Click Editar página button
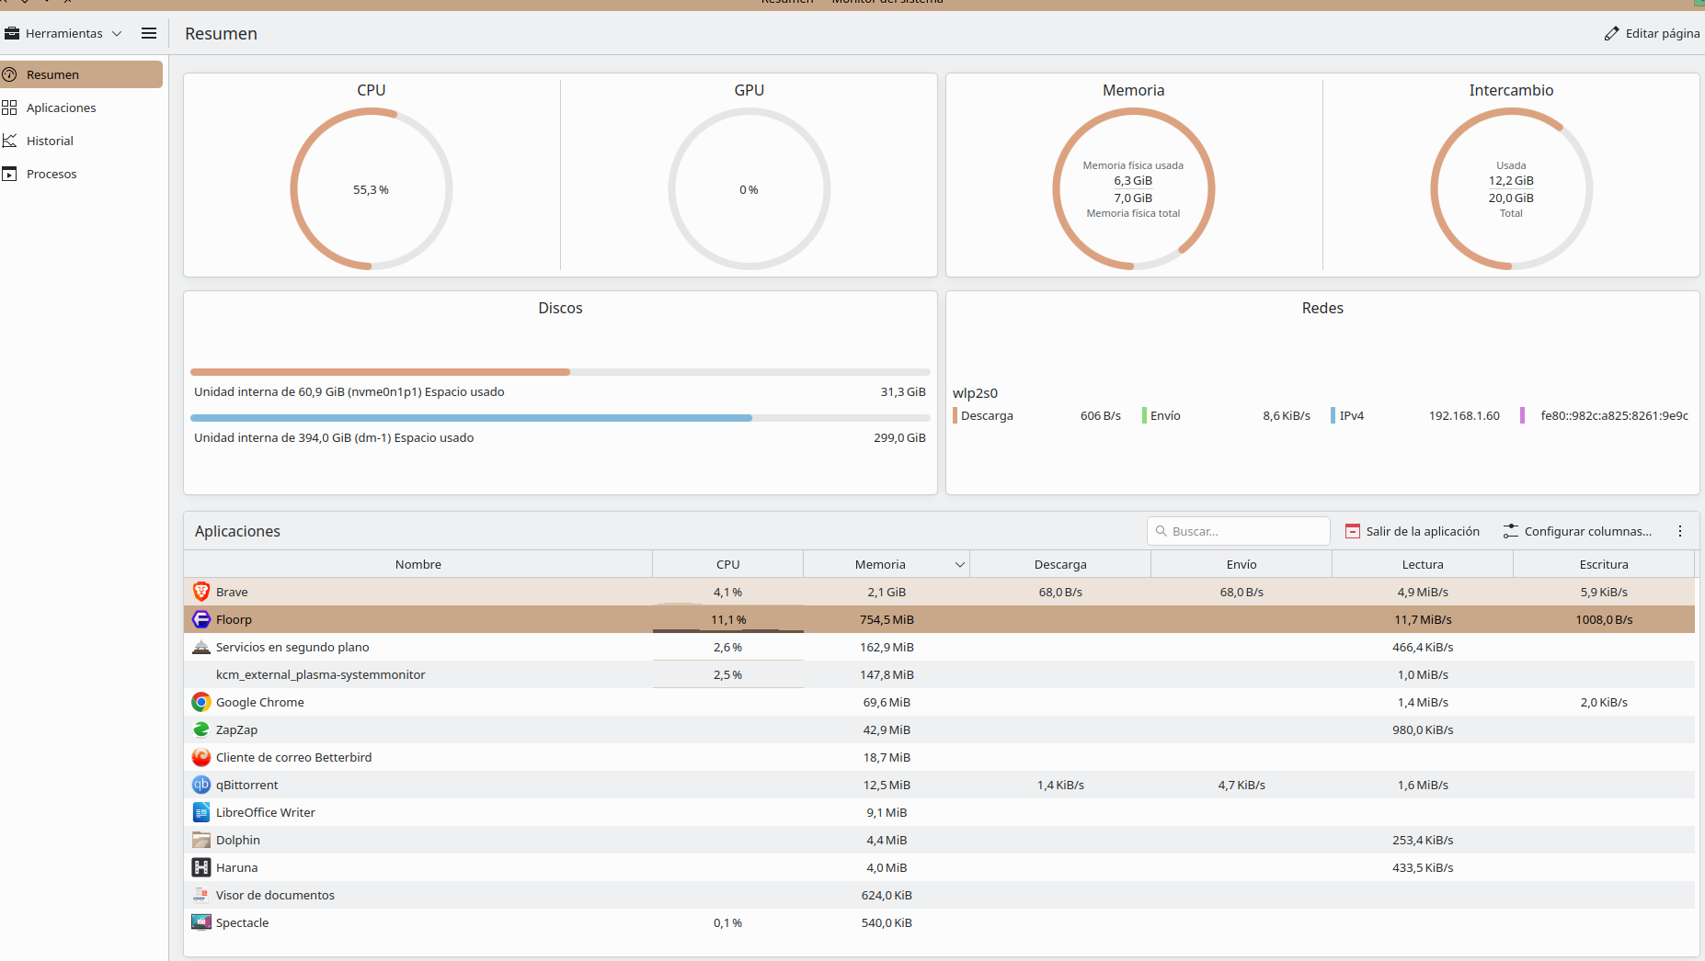The width and height of the screenshot is (1705, 961). [1652, 33]
